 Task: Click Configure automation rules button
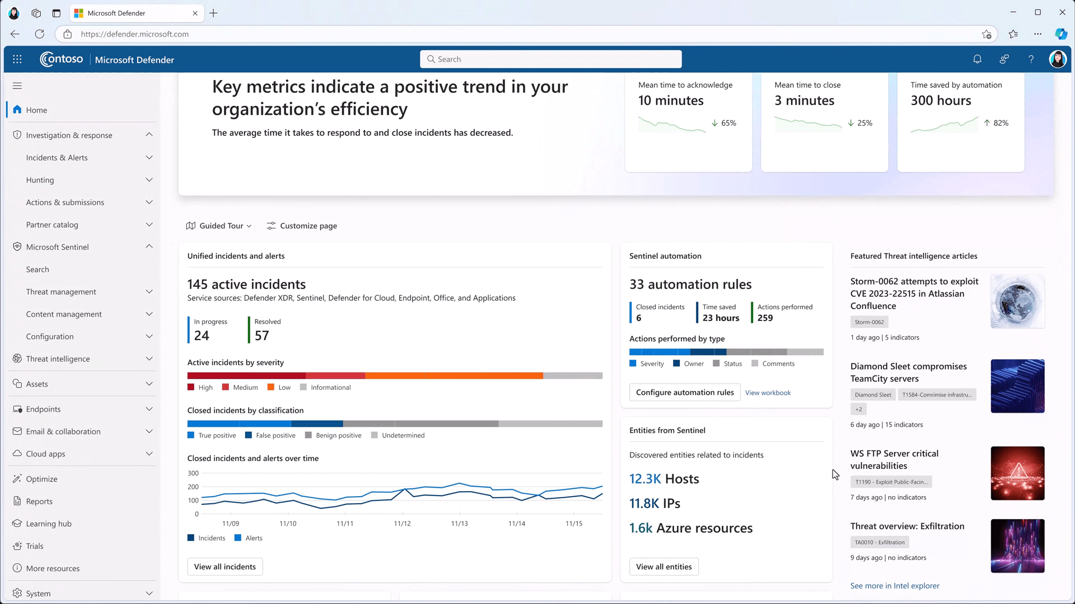[685, 392]
